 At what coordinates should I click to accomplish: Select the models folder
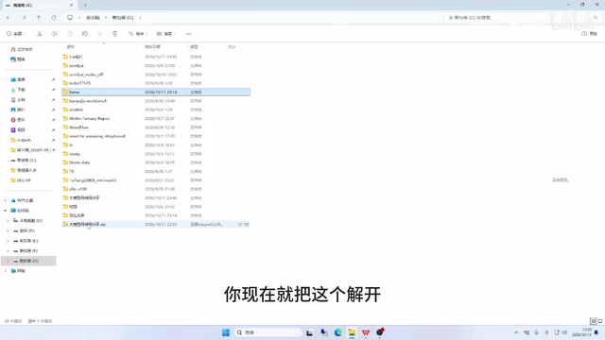click(156, 110)
